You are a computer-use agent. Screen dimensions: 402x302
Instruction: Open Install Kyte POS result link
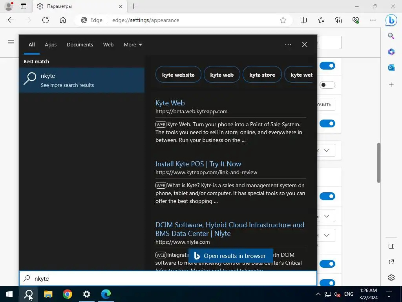point(198,164)
